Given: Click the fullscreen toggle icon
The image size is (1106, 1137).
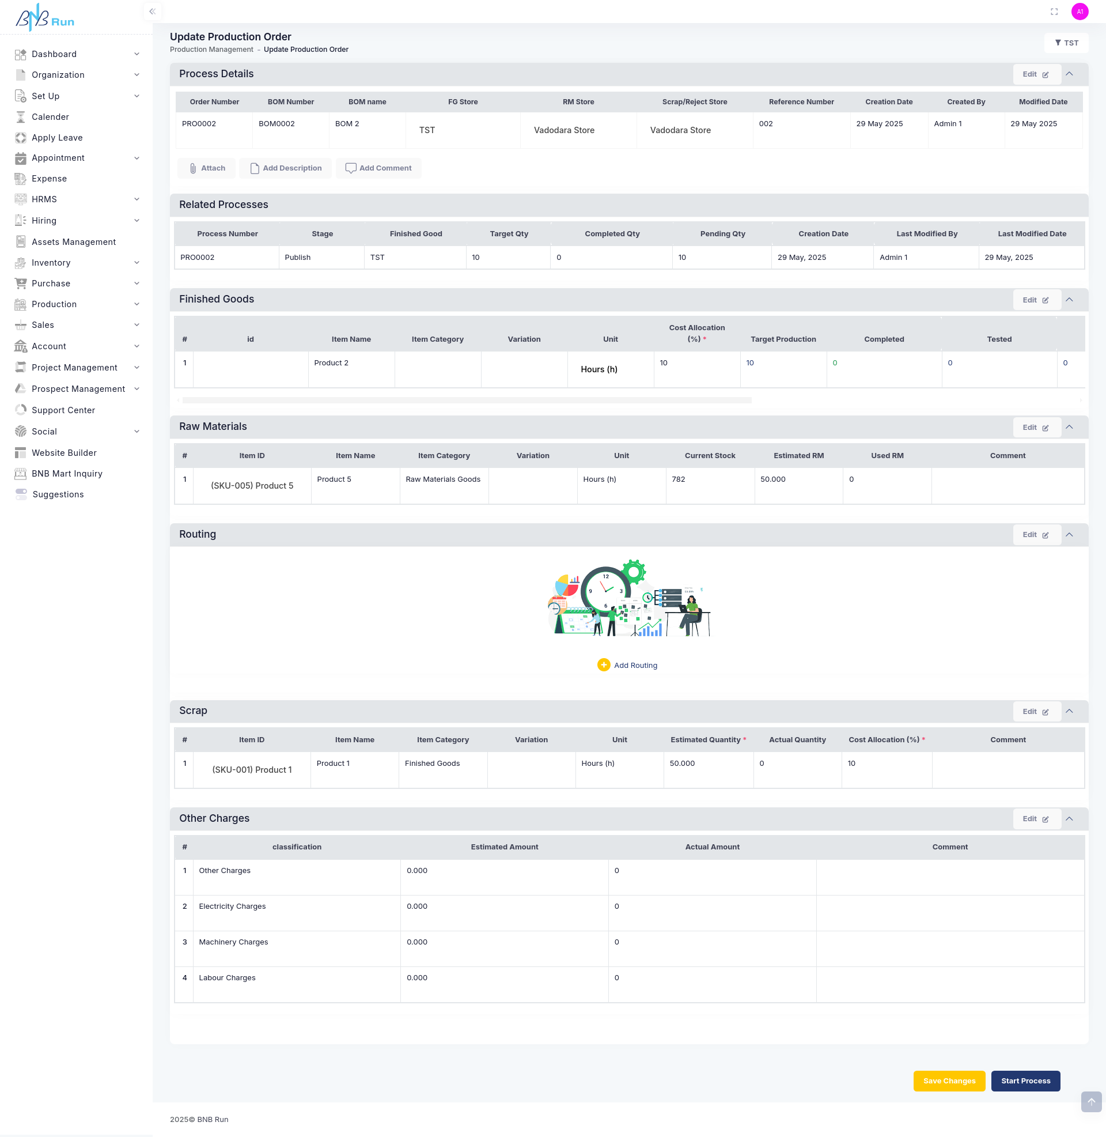Looking at the screenshot, I should [x=1054, y=12].
